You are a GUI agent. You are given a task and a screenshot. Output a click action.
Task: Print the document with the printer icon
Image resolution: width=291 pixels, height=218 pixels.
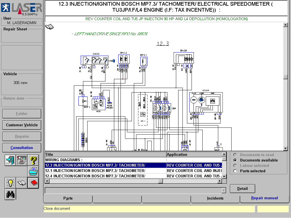33,171
